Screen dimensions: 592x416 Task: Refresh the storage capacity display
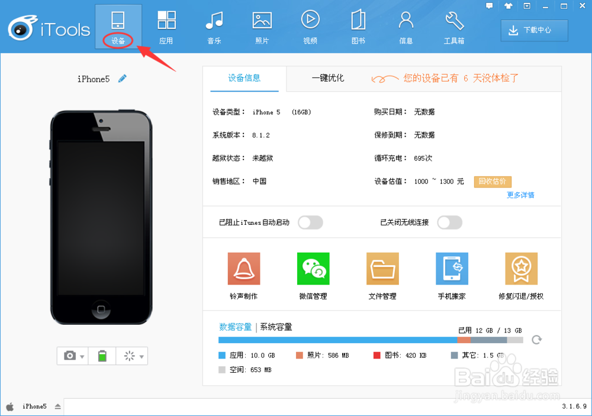pyautogui.click(x=537, y=340)
